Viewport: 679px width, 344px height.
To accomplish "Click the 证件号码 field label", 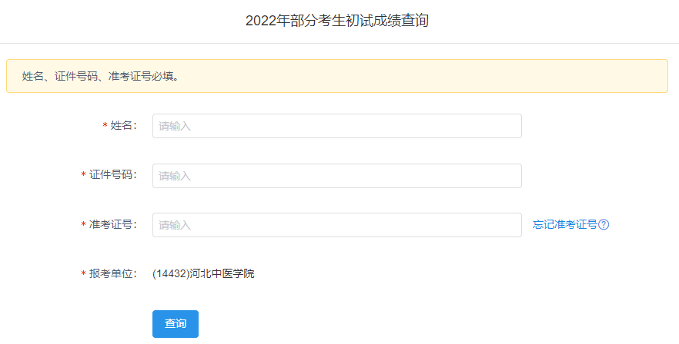I will point(112,175).
